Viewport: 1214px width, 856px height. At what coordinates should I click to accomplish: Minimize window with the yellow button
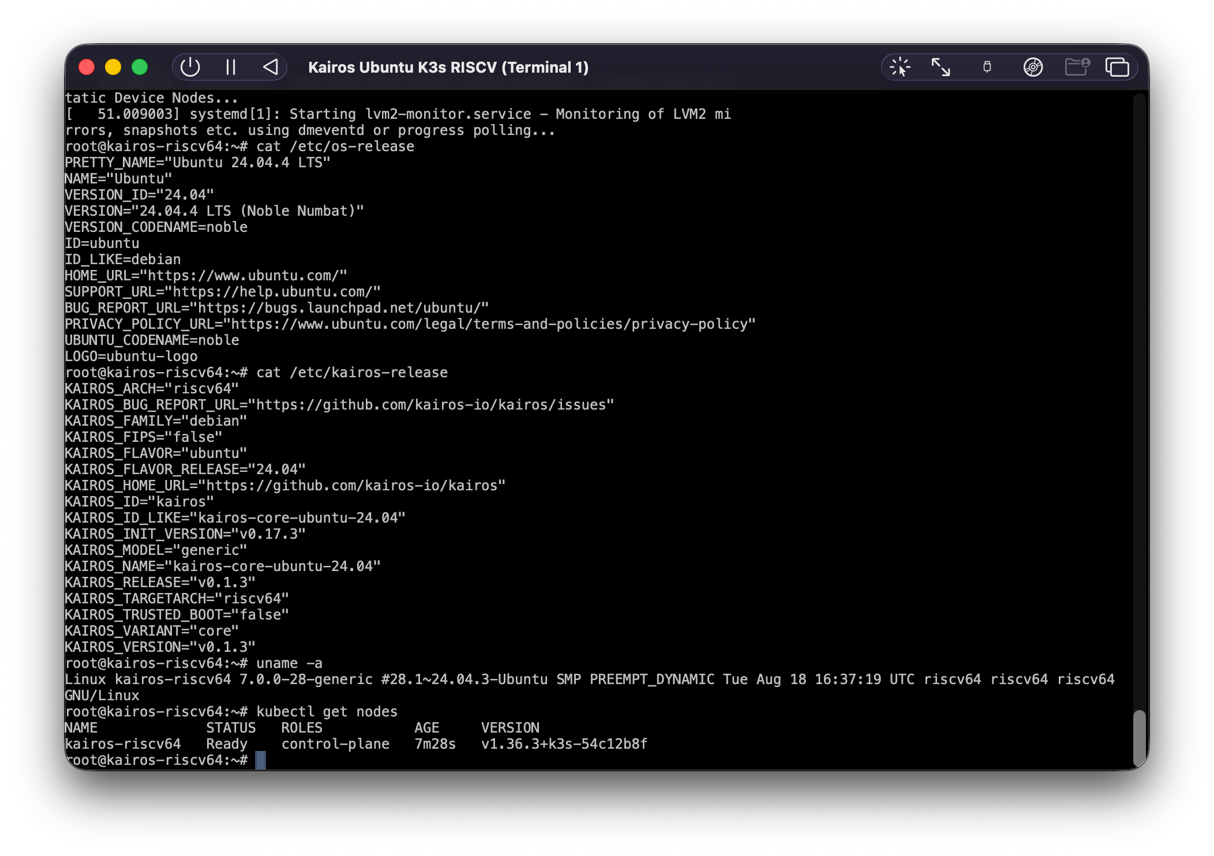(x=113, y=67)
